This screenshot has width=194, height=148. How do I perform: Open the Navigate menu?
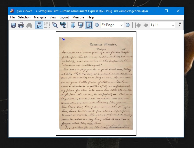[40, 17]
